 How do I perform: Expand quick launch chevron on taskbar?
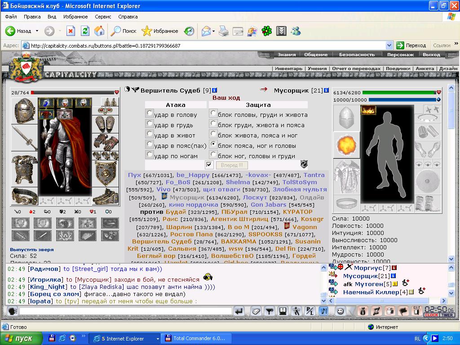(x=83, y=336)
